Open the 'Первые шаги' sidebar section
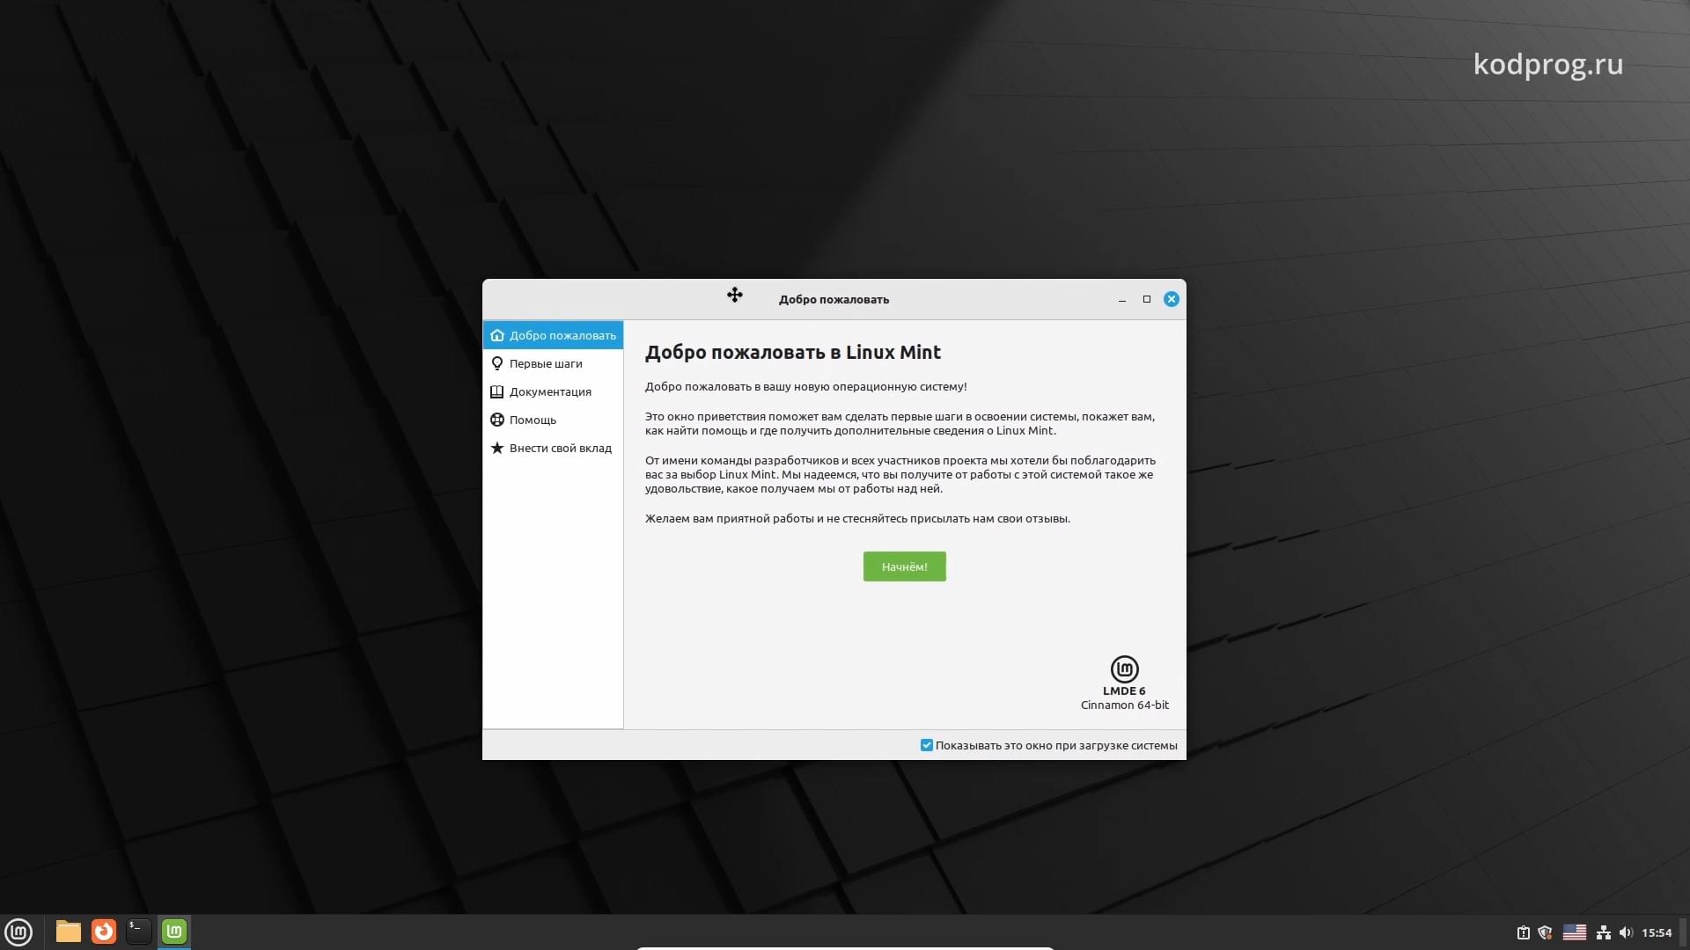 click(x=553, y=363)
